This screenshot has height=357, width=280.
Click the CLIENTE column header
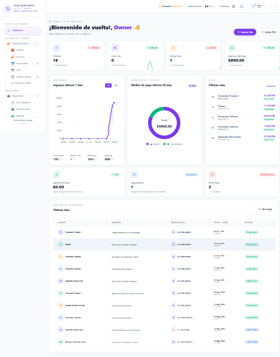coord(62,222)
